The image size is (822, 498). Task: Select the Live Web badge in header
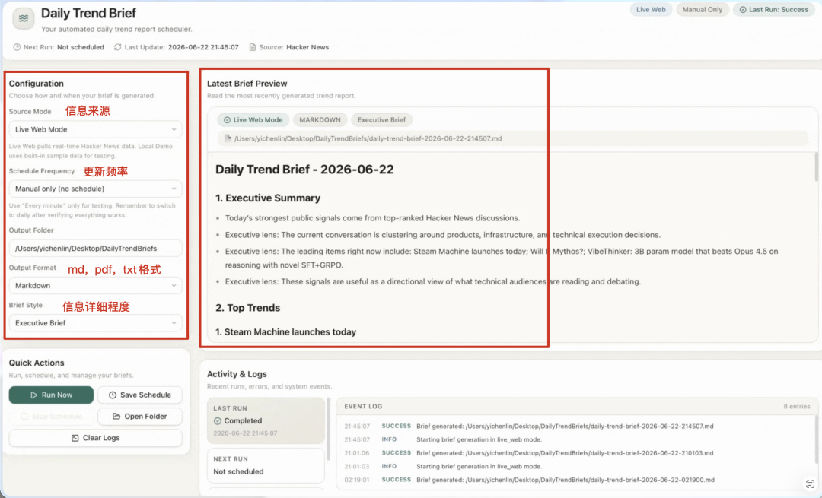point(651,9)
